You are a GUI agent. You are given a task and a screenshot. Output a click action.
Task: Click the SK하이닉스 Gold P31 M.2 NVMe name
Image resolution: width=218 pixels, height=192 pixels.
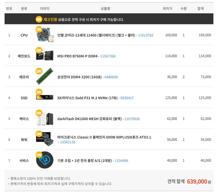(87, 98)
